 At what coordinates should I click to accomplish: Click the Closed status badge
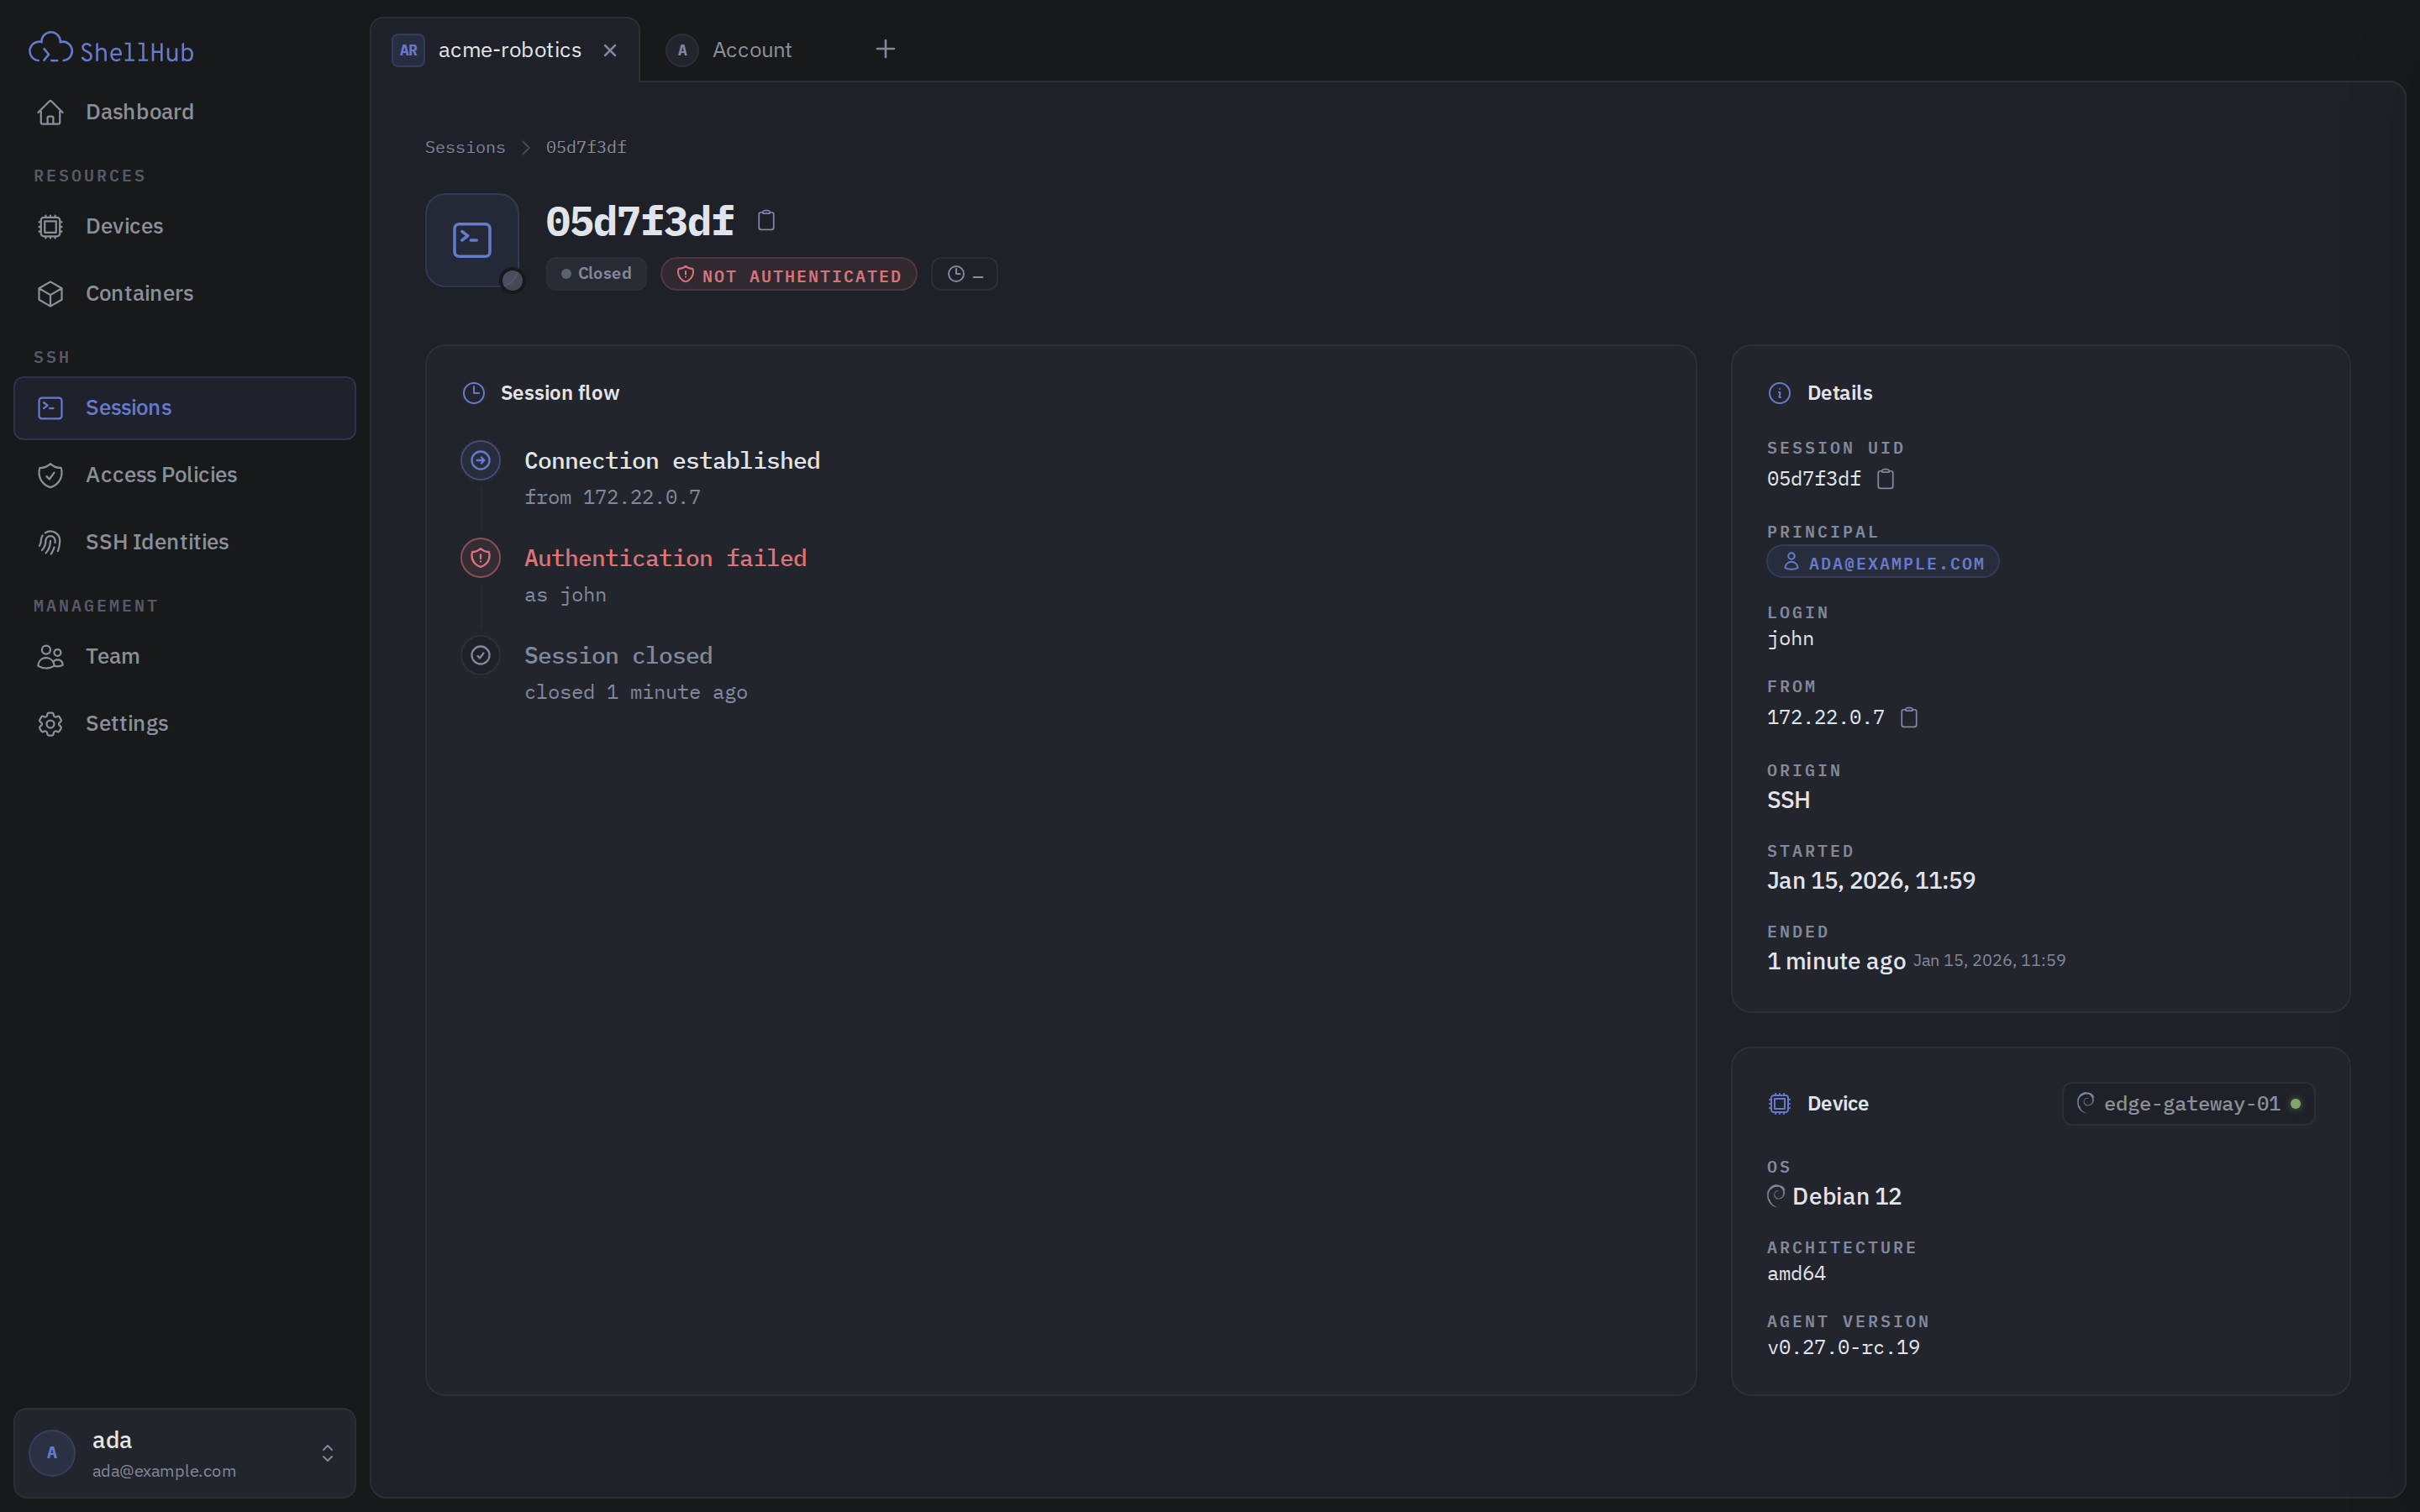(596, 274)
